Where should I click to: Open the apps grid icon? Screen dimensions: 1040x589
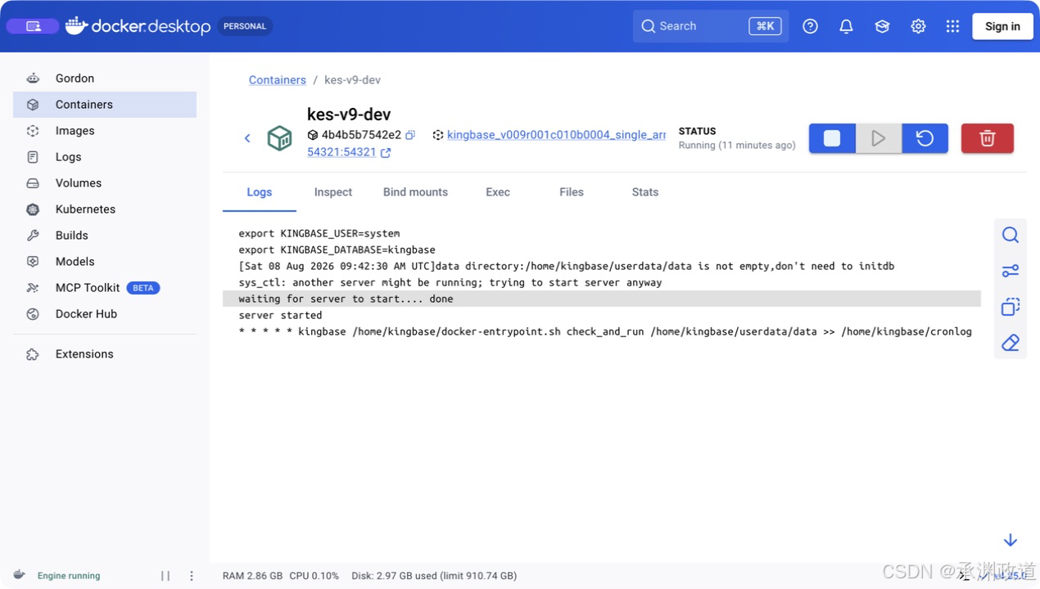(952, 26)
